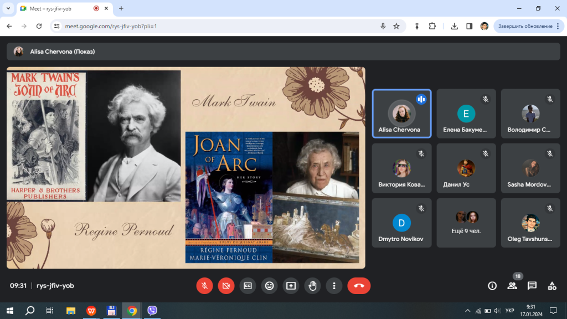Screen dimensions: 567x319
Task: Click the shared presentation slide
Action: tap(186, 168)
